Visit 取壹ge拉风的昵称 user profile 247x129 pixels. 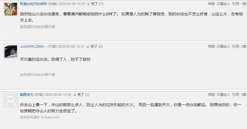point(34,4)
